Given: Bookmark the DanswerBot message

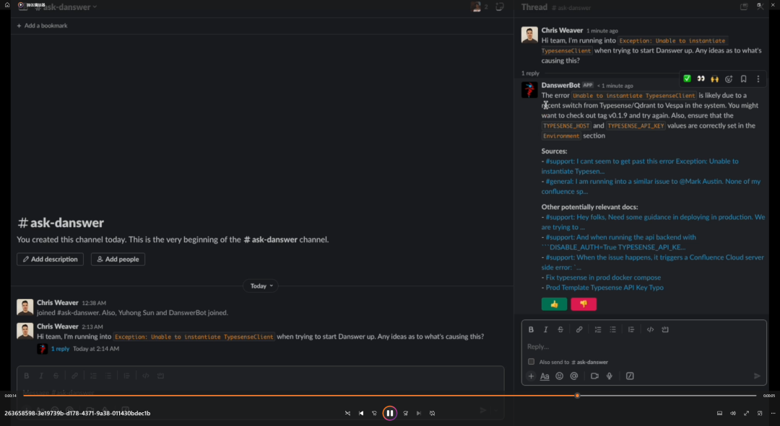Looking at the screenshot, I should point(744,79).
